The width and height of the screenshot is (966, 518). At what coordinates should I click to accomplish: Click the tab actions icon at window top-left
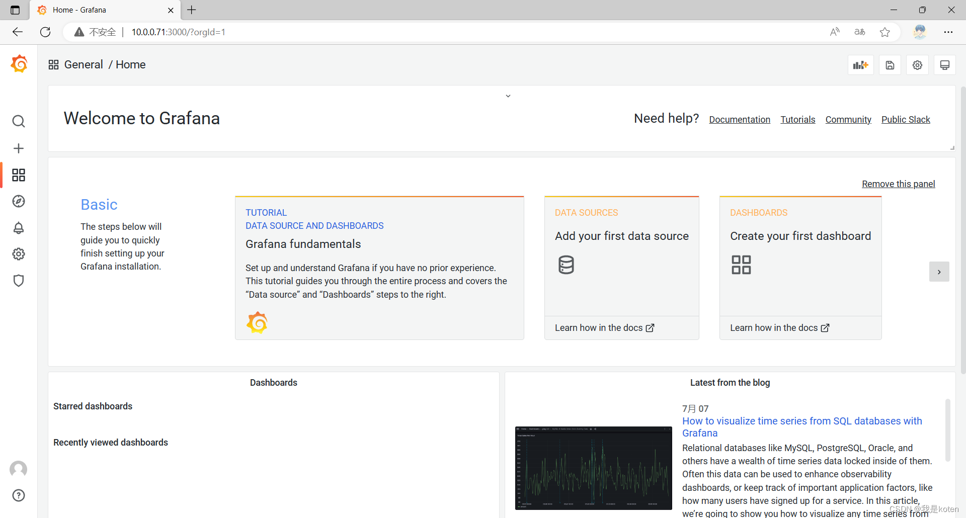click(15, 10)
